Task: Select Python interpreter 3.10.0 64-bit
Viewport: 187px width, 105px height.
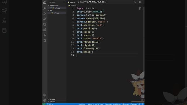Action: (117, 104)
